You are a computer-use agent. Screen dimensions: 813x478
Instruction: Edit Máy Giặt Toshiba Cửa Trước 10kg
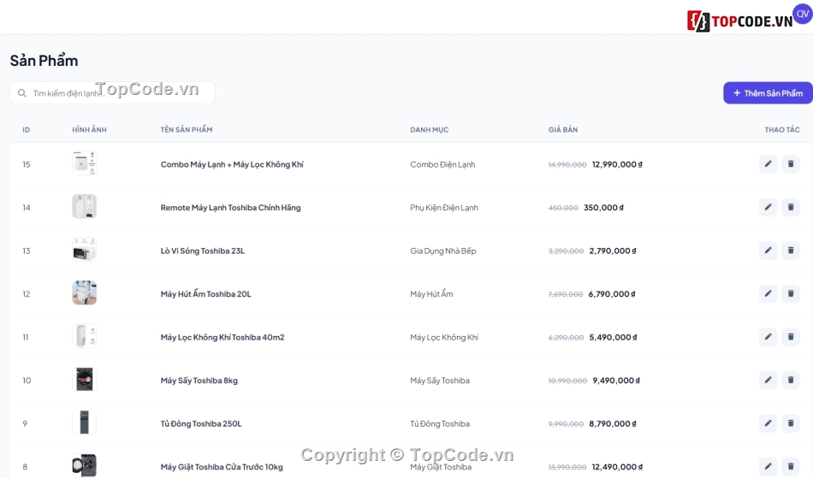pyautogui.click(x=768, y=467)
